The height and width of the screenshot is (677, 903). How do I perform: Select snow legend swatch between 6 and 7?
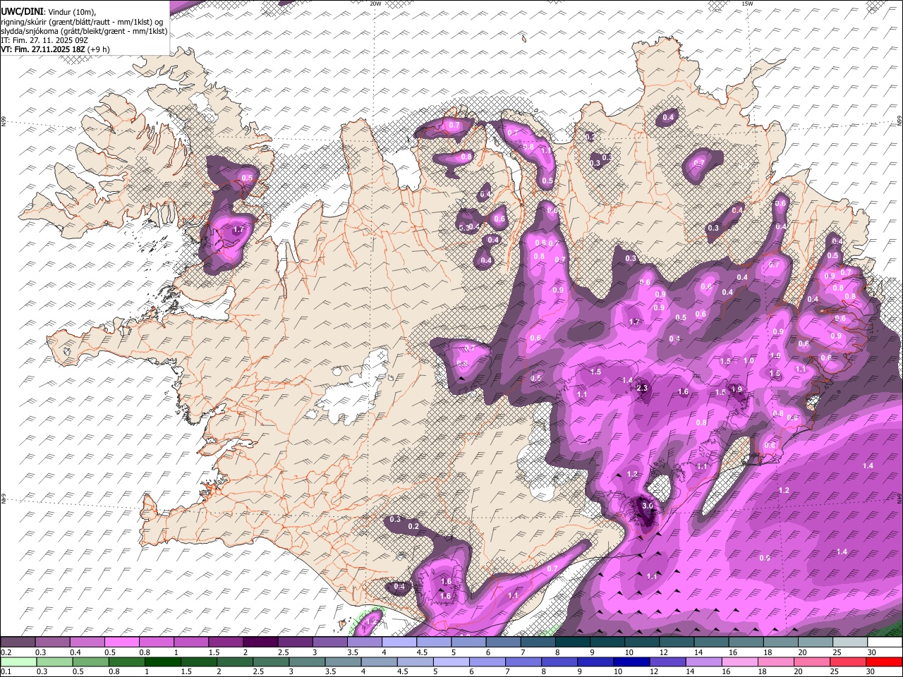click(502, 642)
